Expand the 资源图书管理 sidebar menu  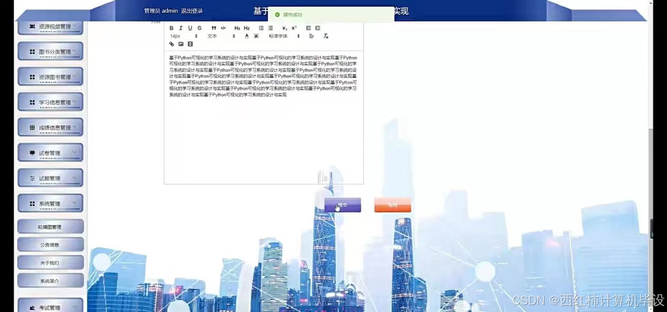pyautogui.click(x=51, y=76)
